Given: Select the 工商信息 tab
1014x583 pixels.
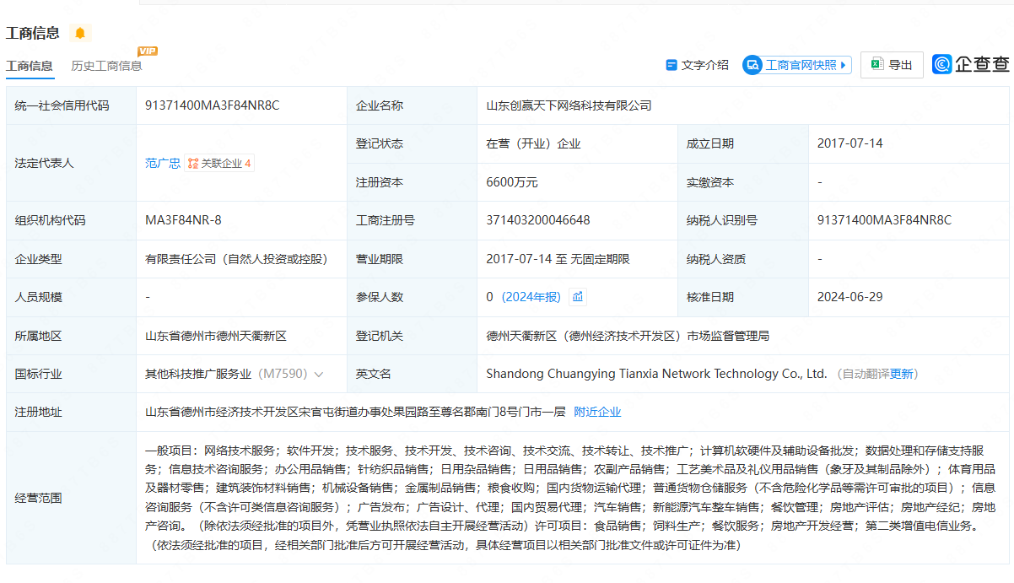Looking at the screenshot, I should tap(30, 66).
